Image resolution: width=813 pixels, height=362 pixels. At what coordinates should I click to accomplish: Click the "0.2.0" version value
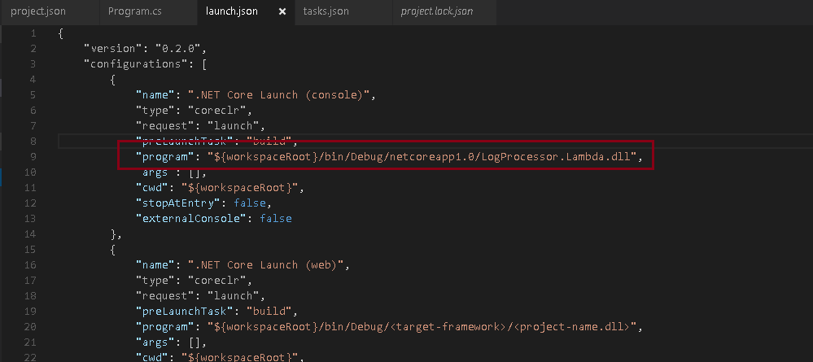pos(178,49)
